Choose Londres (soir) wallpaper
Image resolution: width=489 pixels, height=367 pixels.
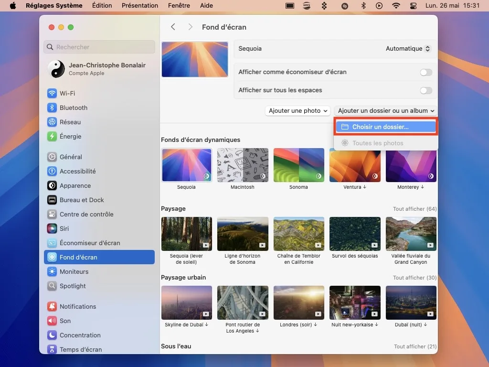tap(299, 302)
